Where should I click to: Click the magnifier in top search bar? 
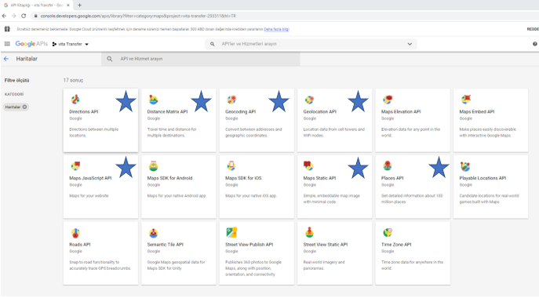213,44
